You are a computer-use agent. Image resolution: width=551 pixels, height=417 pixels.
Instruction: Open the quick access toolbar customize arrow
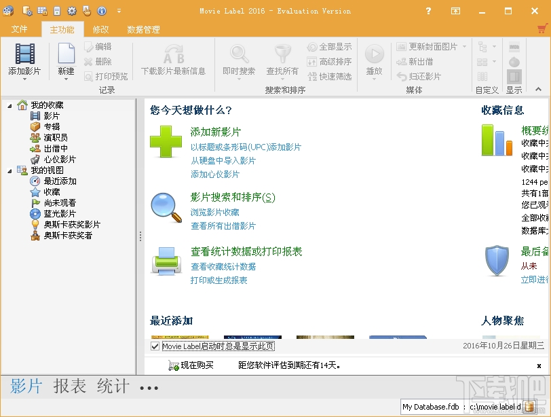(119, 11)
